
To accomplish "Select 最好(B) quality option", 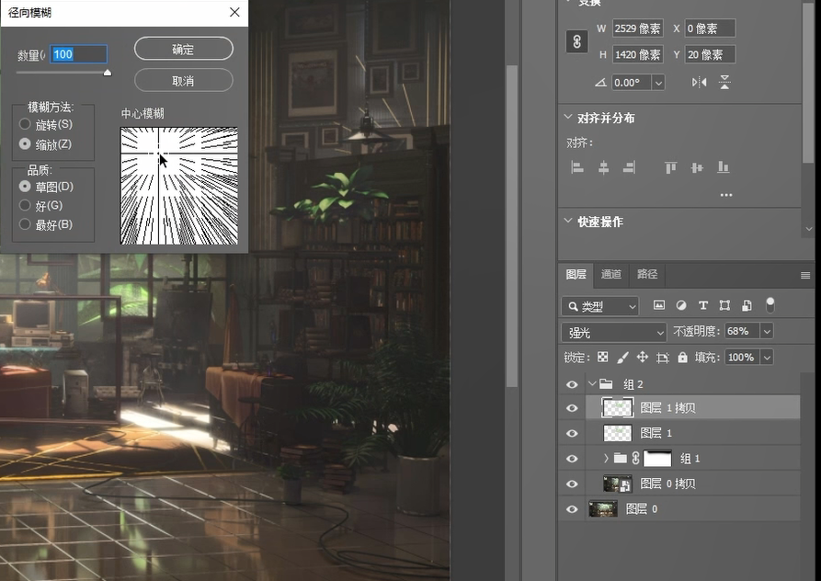I will tap(25, 224).
